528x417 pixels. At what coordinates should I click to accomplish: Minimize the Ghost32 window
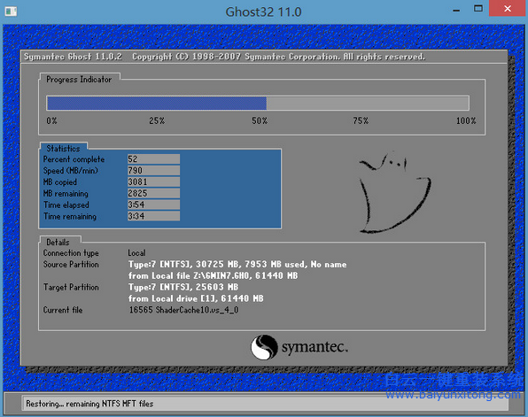pyautogui.click(x=456, y=10)
